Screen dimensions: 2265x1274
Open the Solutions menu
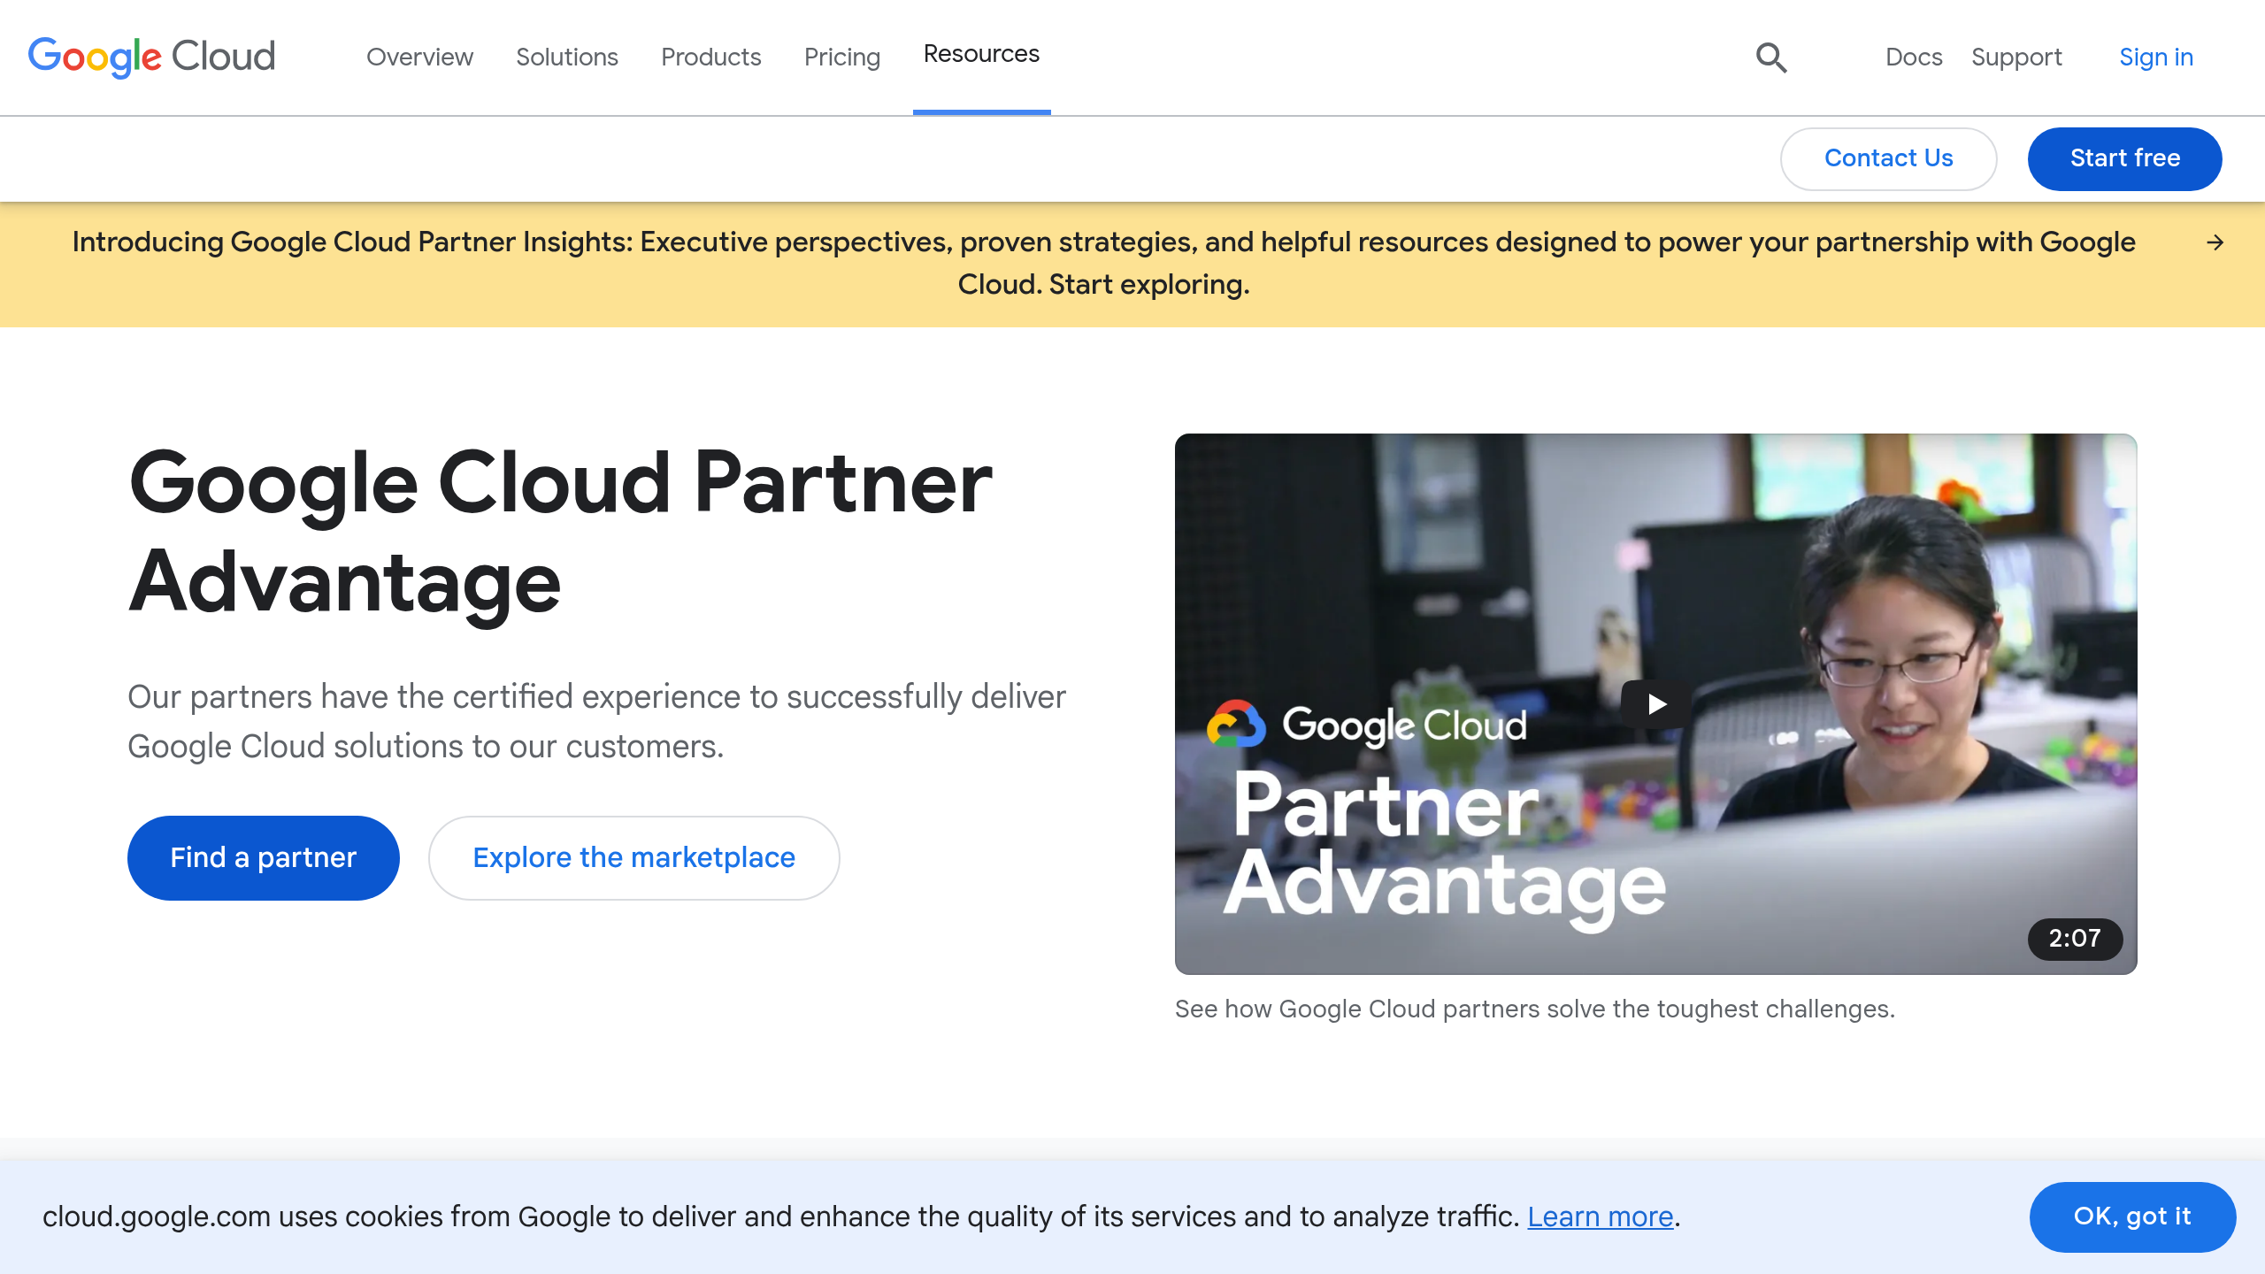point(567,58)
